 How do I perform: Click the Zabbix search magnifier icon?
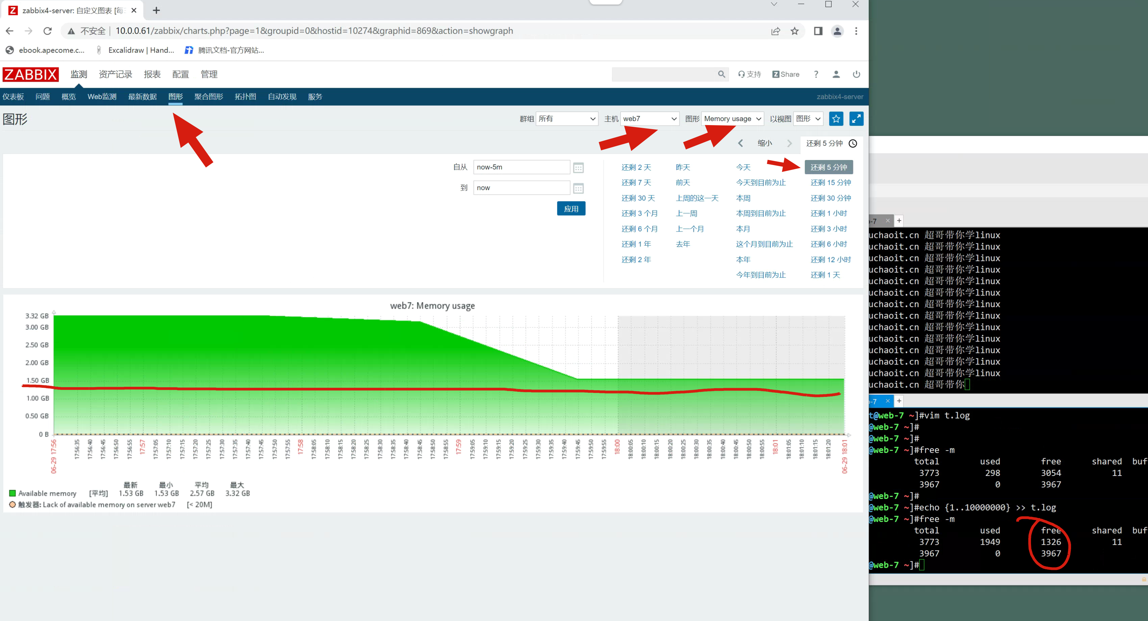coord(721,74)
